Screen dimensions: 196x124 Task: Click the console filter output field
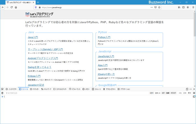pyautogui.click(x=77, y=93)
